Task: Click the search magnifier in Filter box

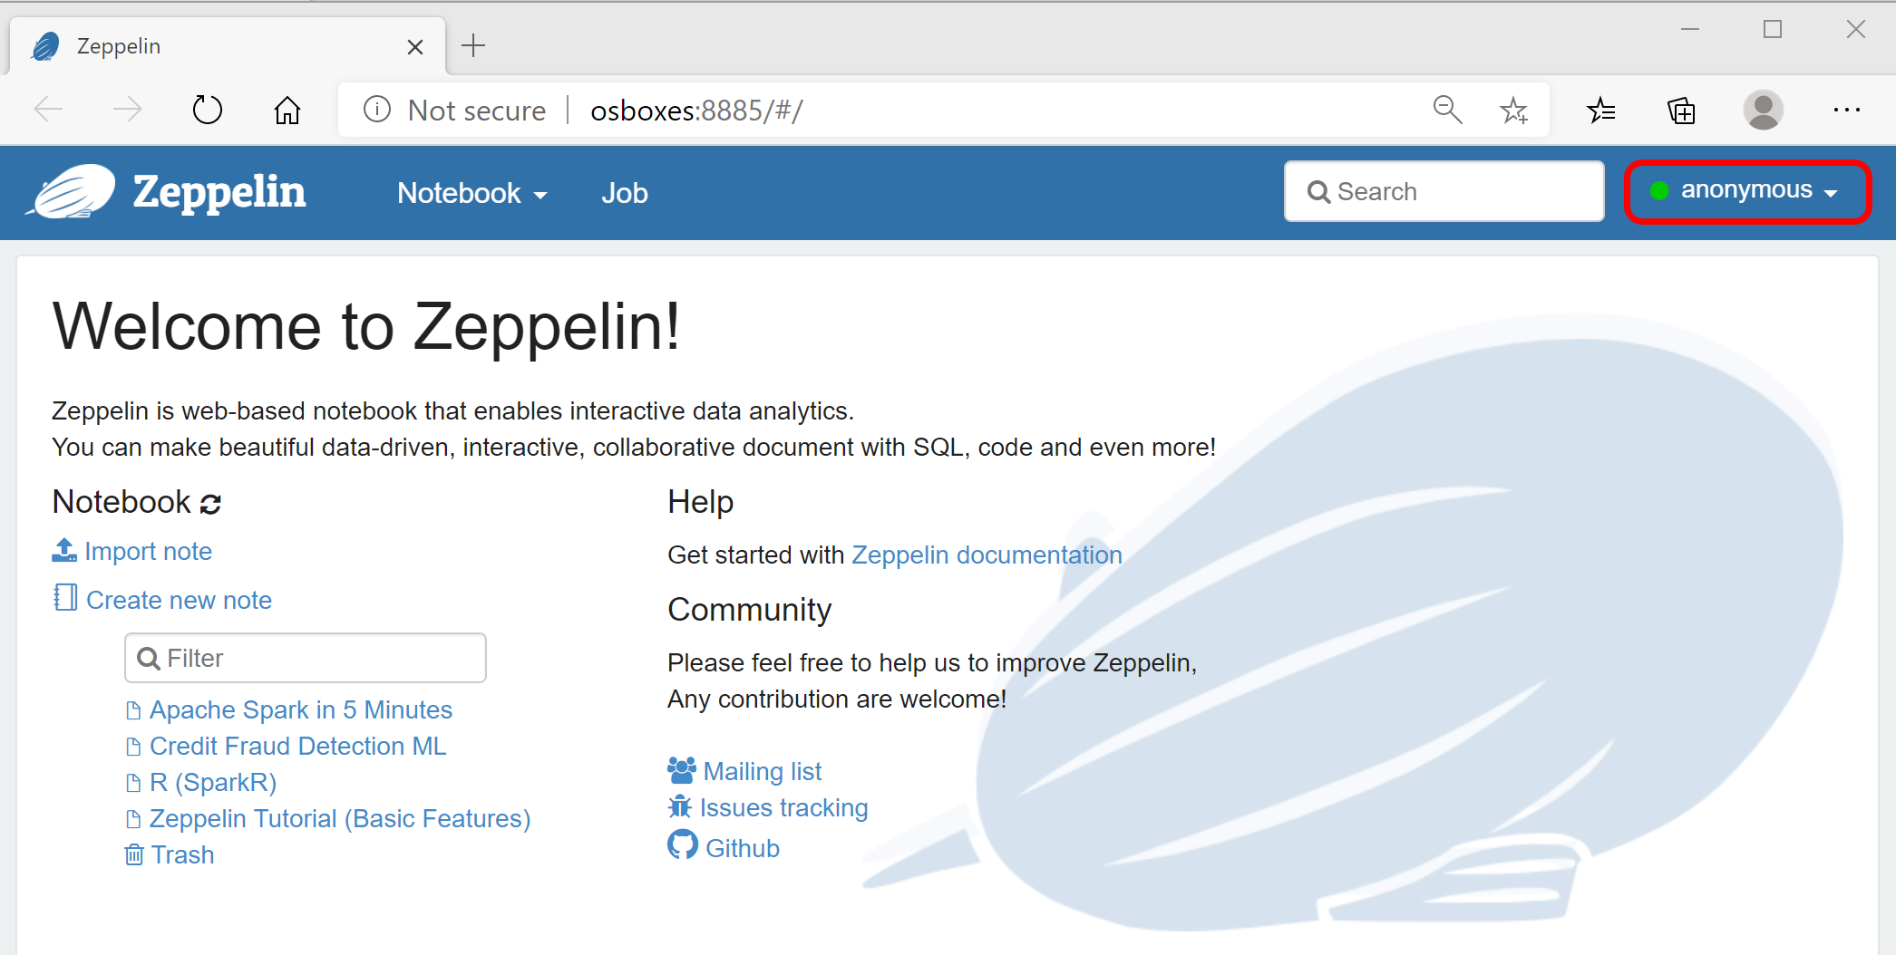Action: tap(150, 658)
